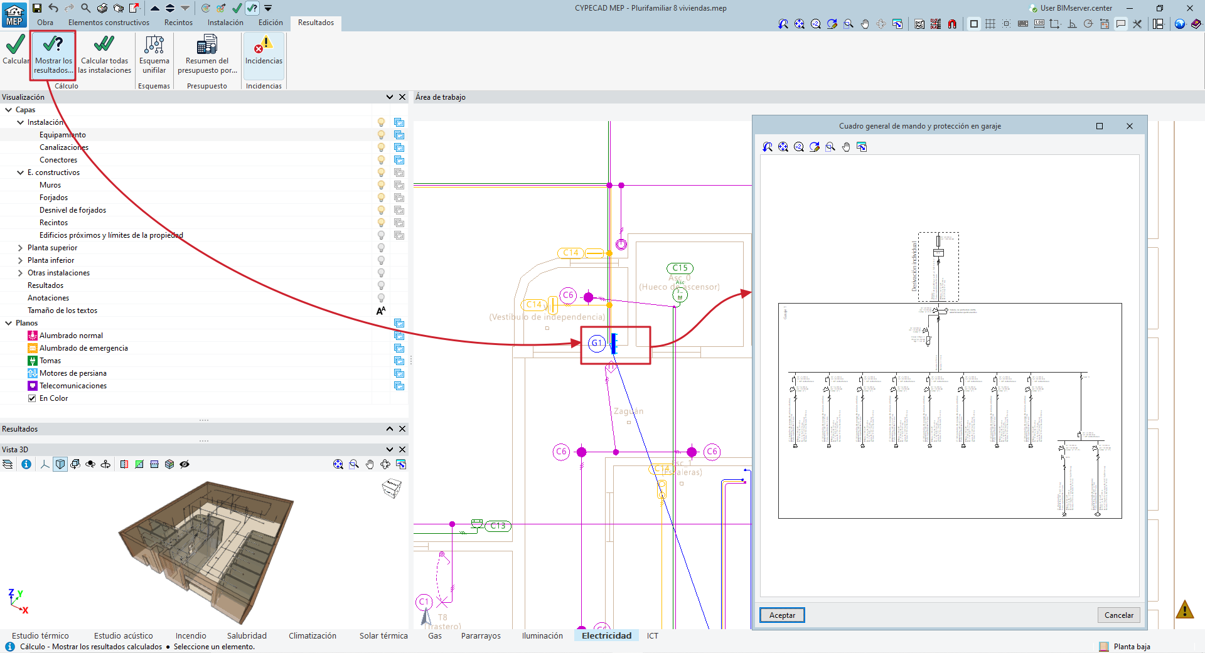Expand the Planta superior node
This screenshot has width=1205, height=653.
click(x=20, y=248)
